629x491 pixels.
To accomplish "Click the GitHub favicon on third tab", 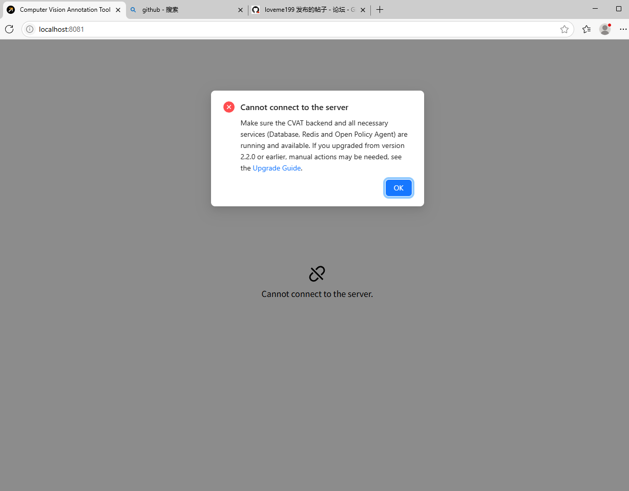I will point(256,10).
